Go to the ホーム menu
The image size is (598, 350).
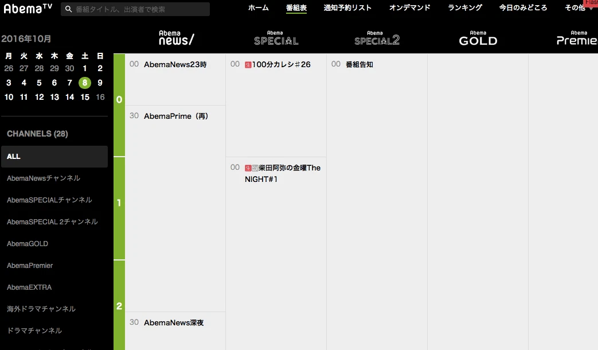258,7
